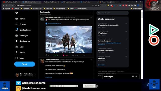The height and width of the screenshot is (91, 161).
Task: Retweet the God of War tweet
Action: pos(55,55)
